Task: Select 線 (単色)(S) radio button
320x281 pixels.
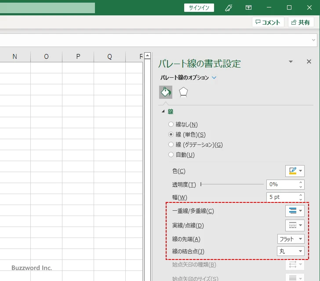Action: [x=171, y=134]
